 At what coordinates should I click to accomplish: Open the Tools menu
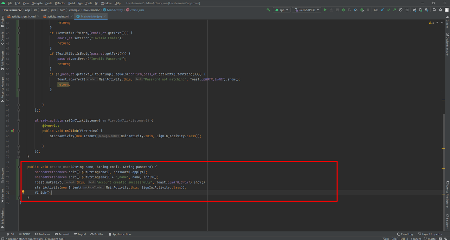click(x=88, y=3)
